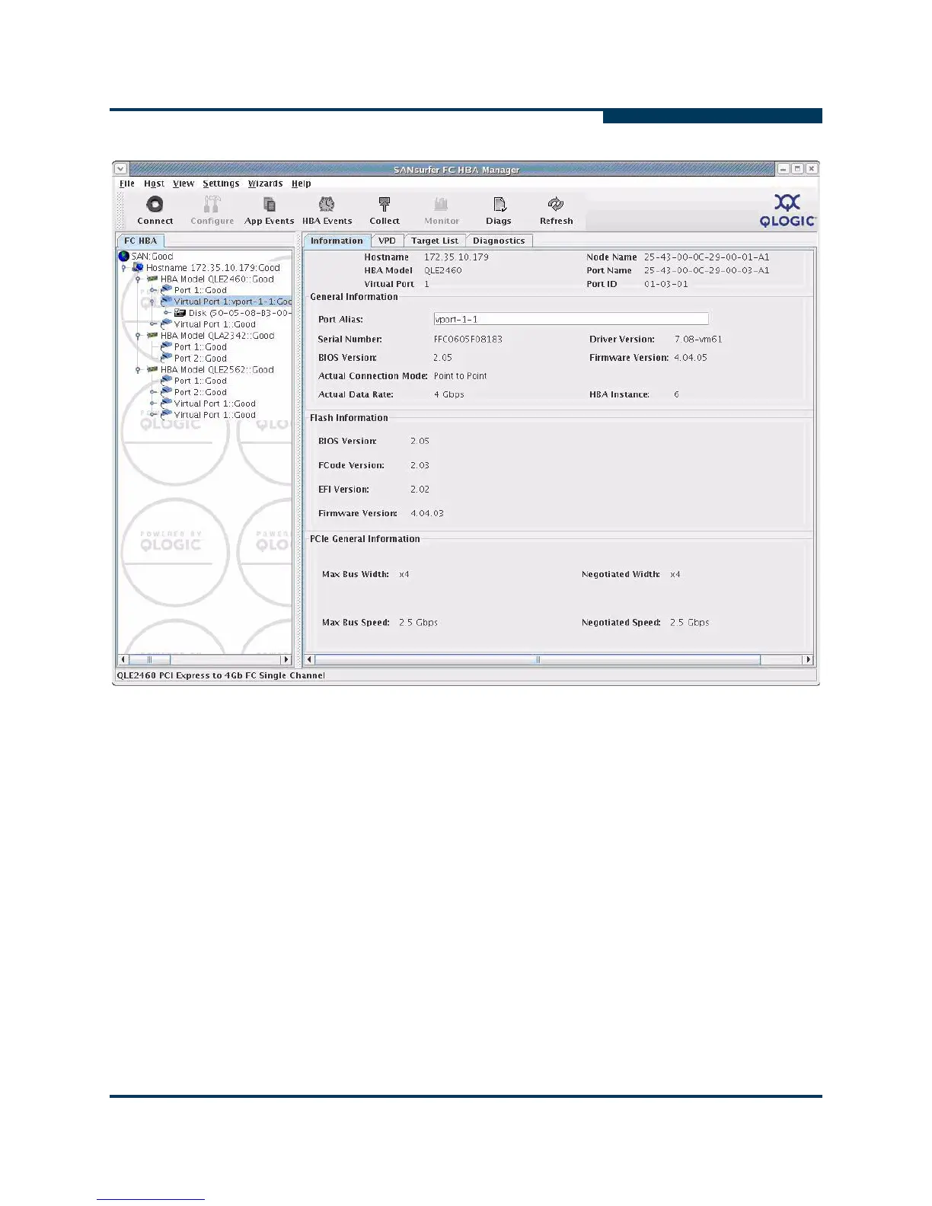The width and height of the screenshot is (932, 1206).
Task: Click the Actual Data Rate 4 Gbps value
Action: coord(448,394)
